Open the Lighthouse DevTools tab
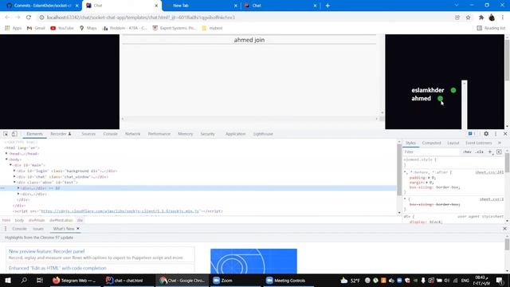This screenshot has width=510, height=287. point(263,134)
